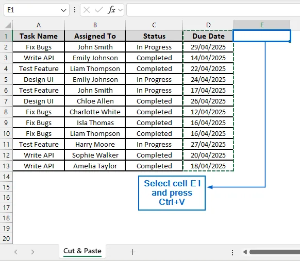
Task: Select column D header
Action: [x=208, y=25]
